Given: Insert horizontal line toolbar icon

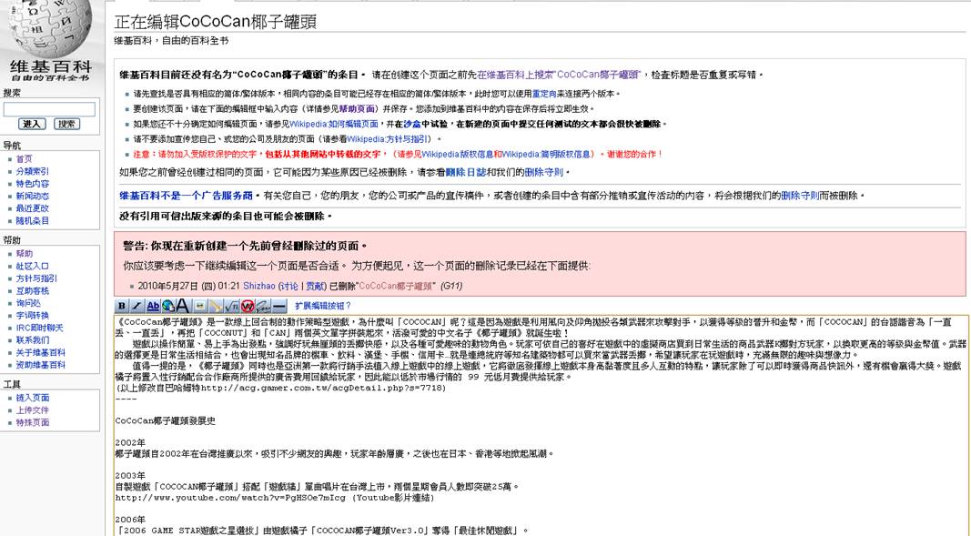Looking at the screenshot, I should pos(278,306).
